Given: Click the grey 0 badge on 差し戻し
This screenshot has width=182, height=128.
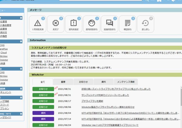Looking at the screenshot, I should tap(151, 18).
